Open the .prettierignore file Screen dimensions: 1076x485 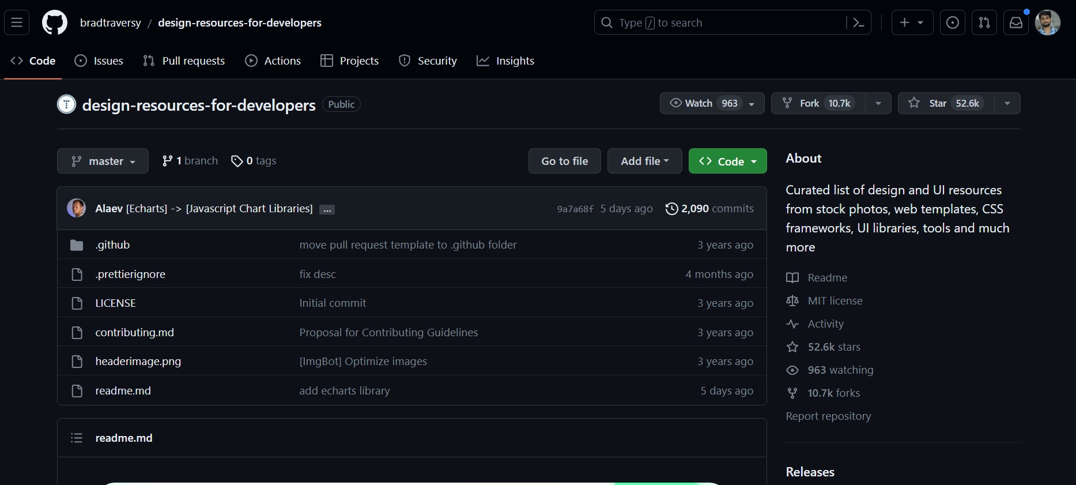130,274
